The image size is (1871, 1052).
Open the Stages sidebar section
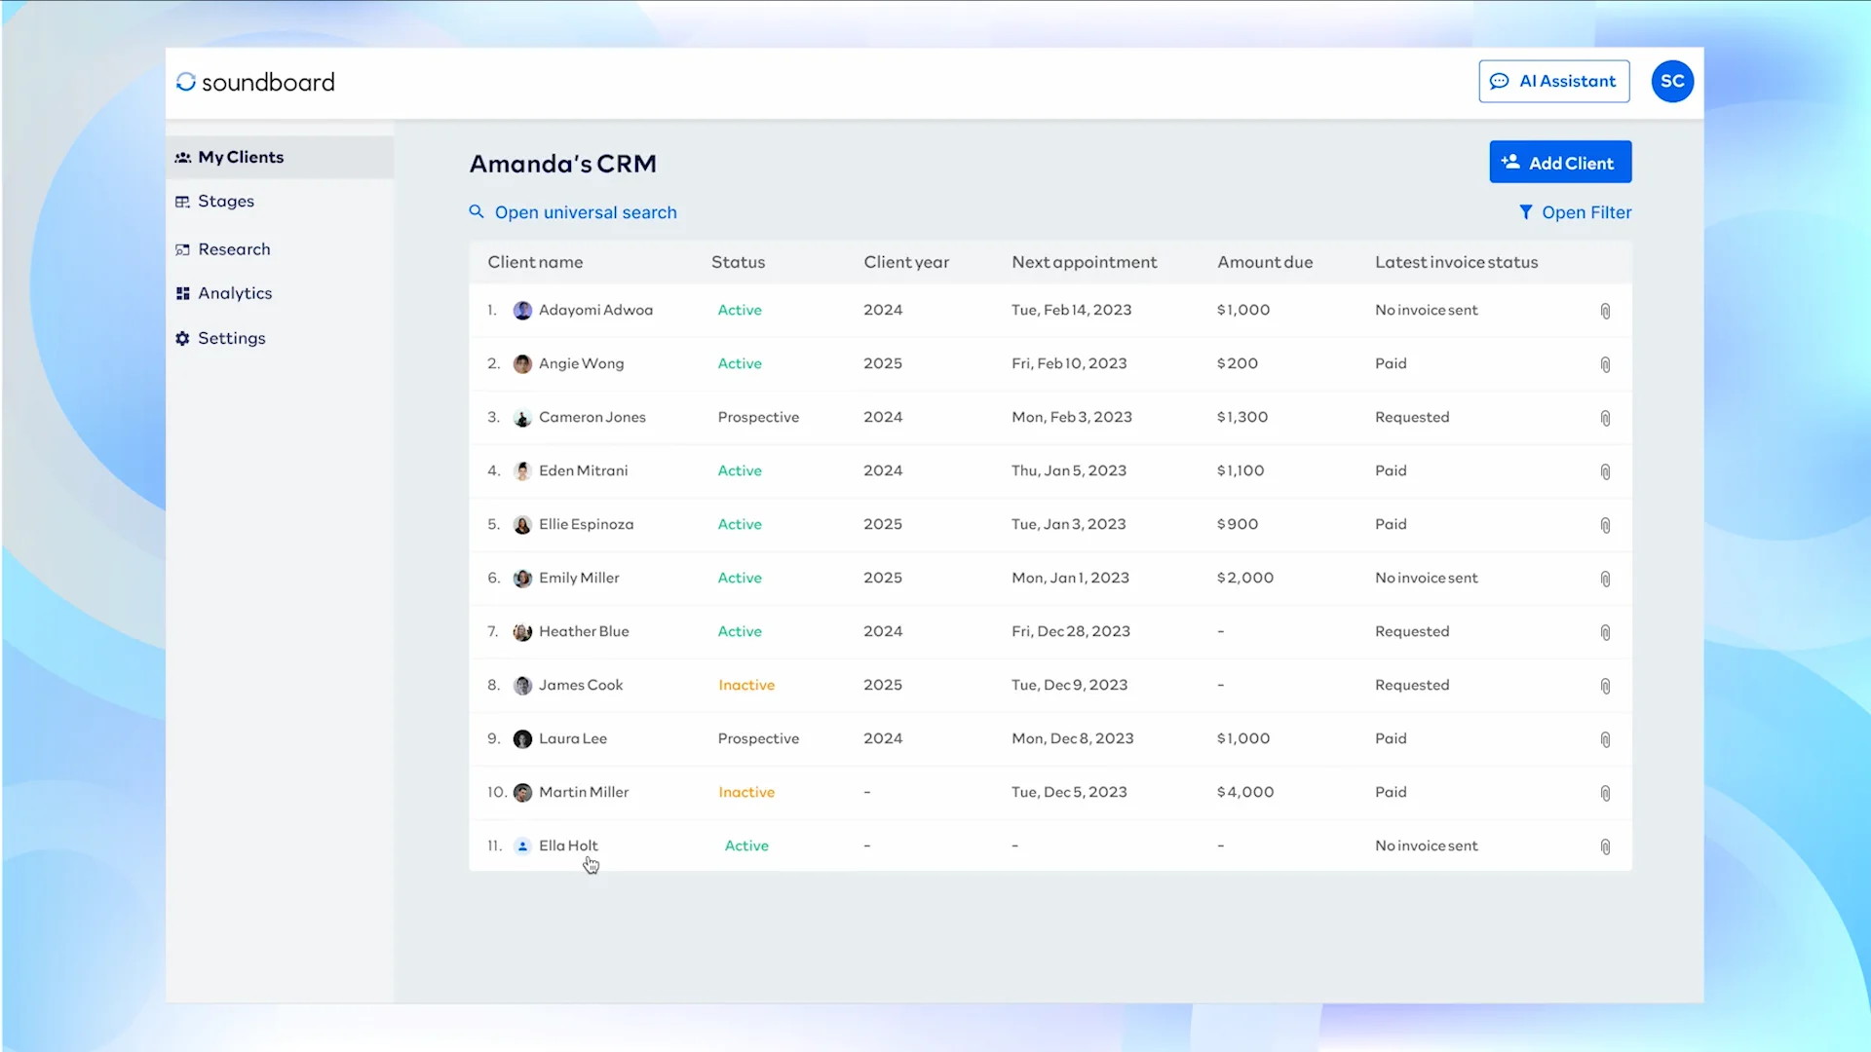click(x=225, y=202)
